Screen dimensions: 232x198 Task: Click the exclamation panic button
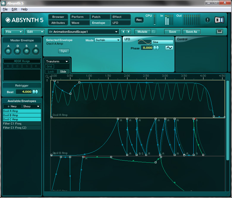click(x=208, y=20)
